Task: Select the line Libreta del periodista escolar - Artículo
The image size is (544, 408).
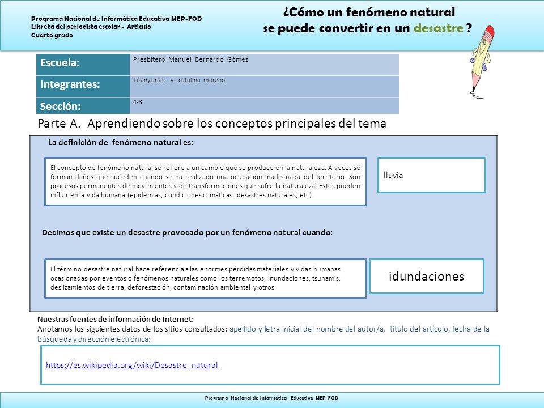Action: point(91,27)
